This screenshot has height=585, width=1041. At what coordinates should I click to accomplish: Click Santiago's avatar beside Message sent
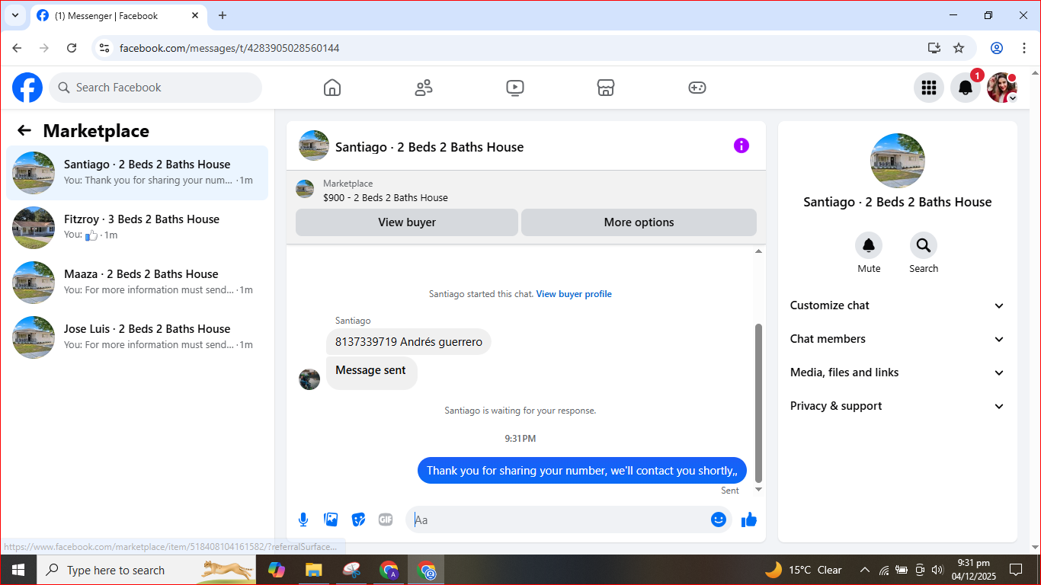click(309, 379)
